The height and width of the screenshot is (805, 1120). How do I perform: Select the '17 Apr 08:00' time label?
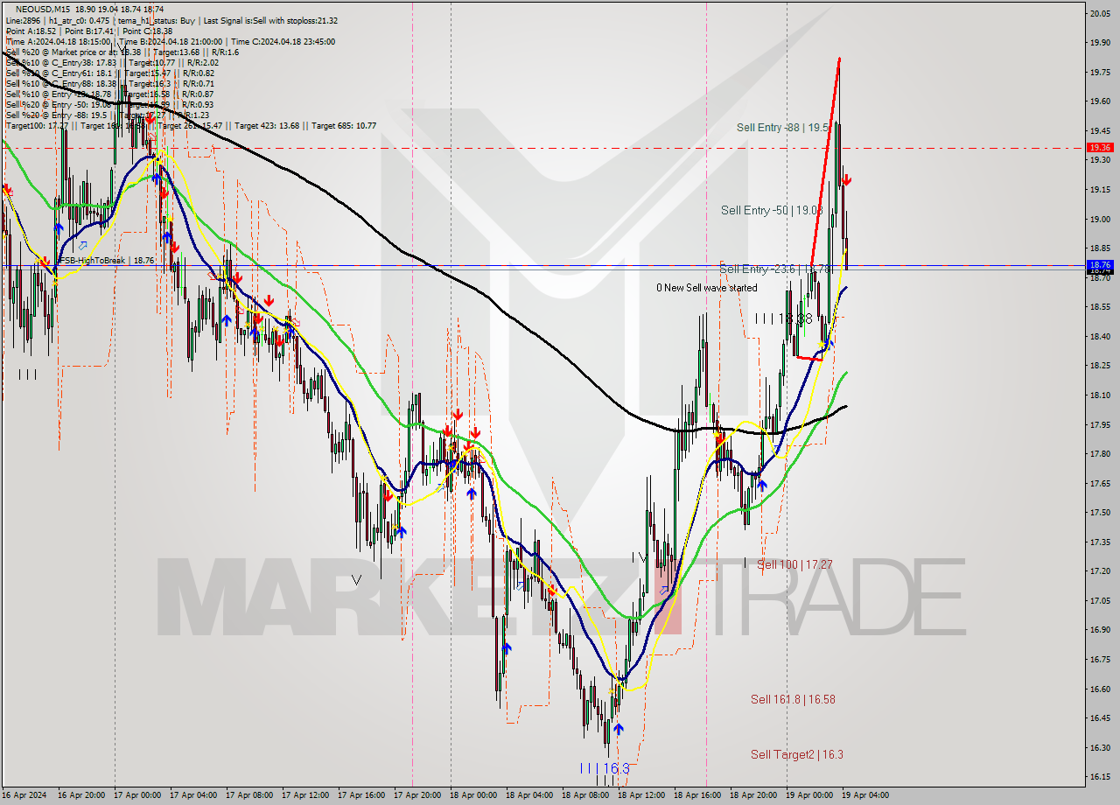(249, 795)
